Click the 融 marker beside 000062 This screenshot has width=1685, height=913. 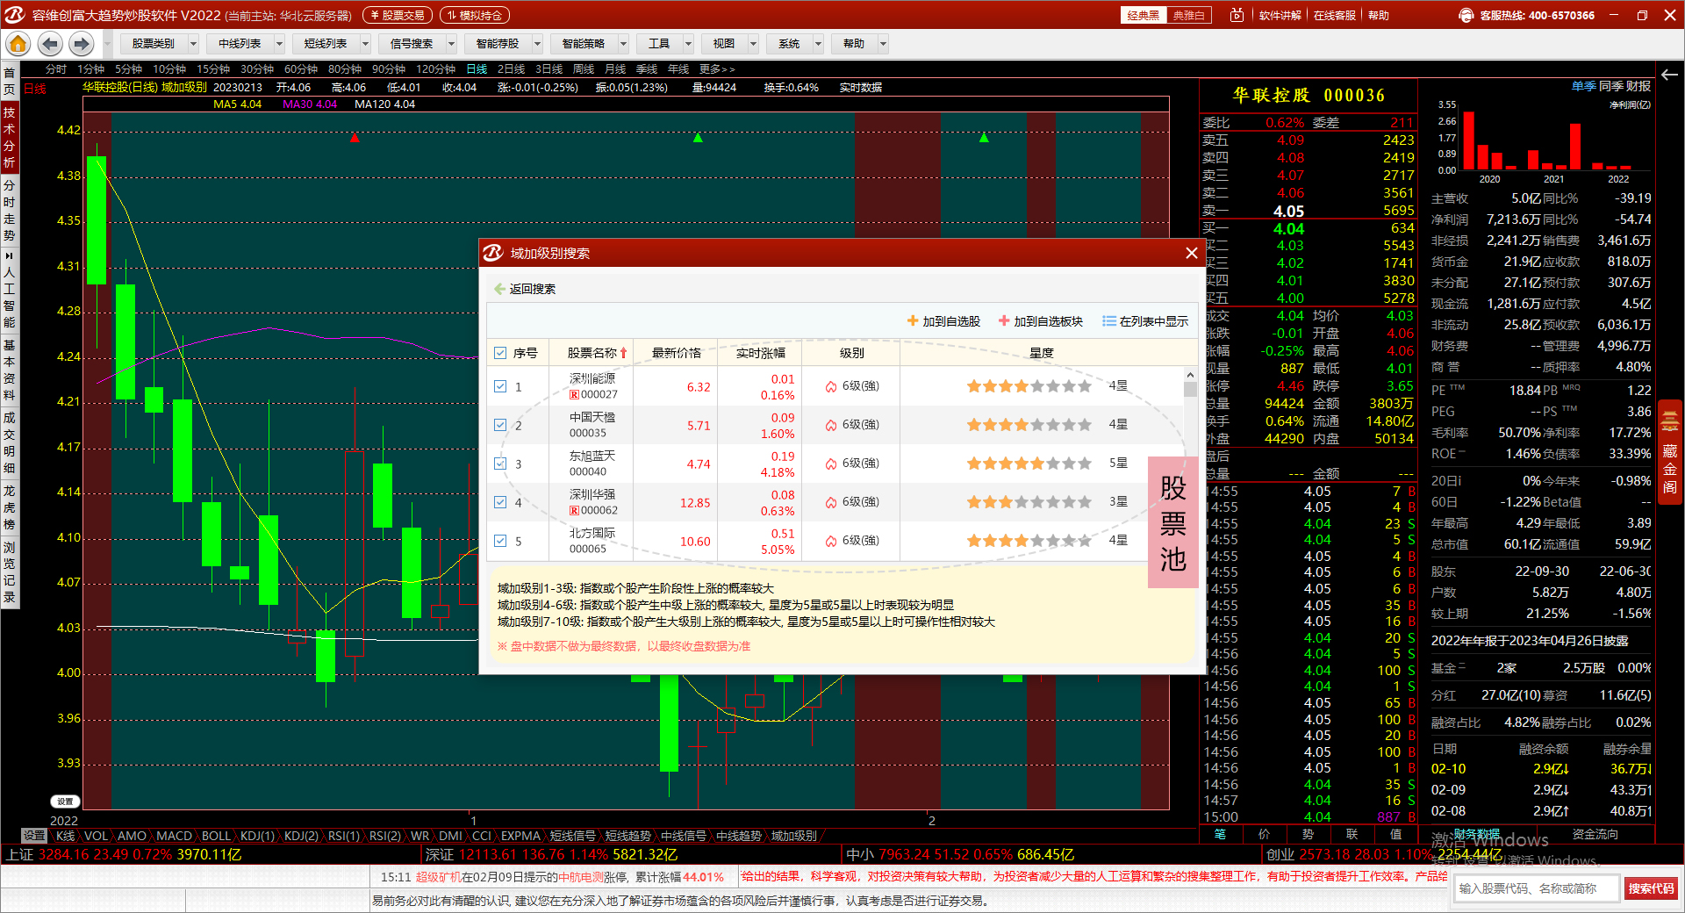(574, 511)
